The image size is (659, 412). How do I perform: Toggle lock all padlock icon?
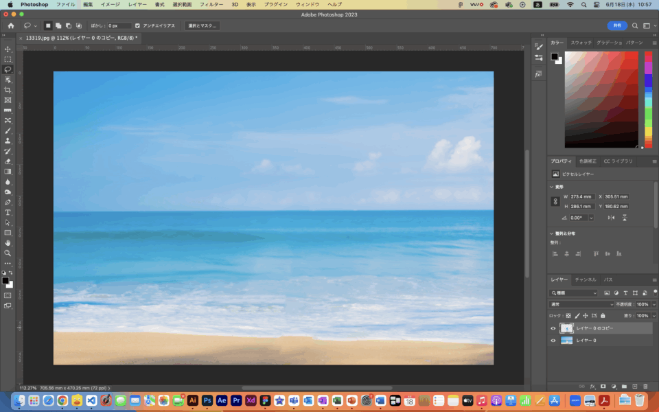pyautogui.click(x=603, y=316)
